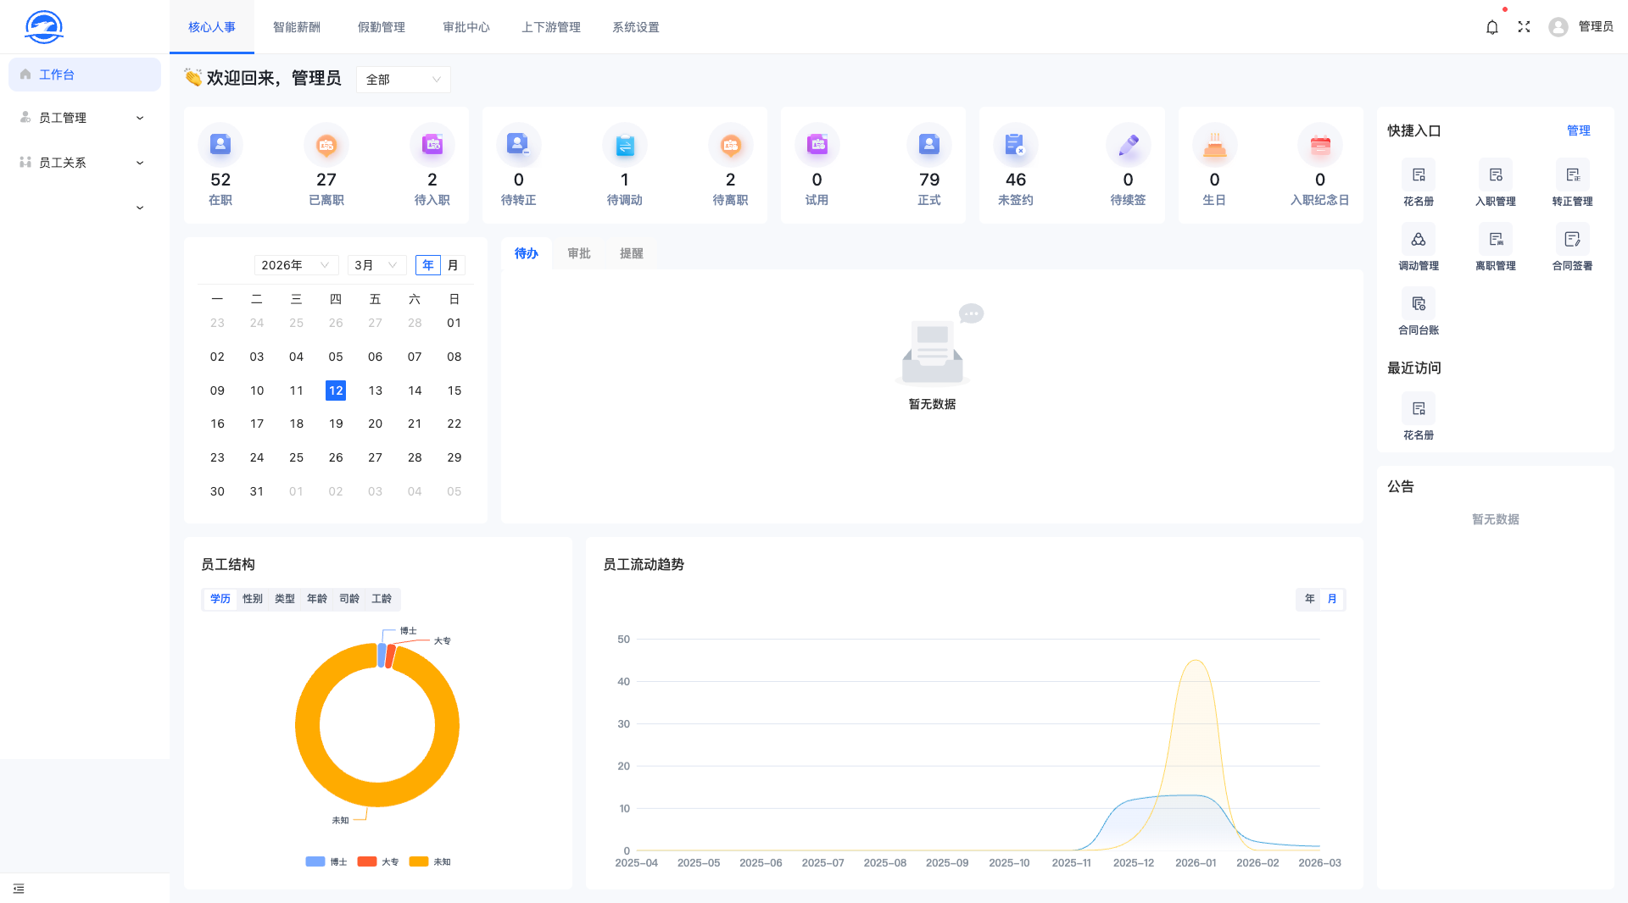Click the 待续签 pen icon
The height and width of the screenshot is (903, 1628).
coord(1129,145)
